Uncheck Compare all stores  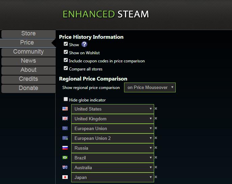click(x=66, y=68)
